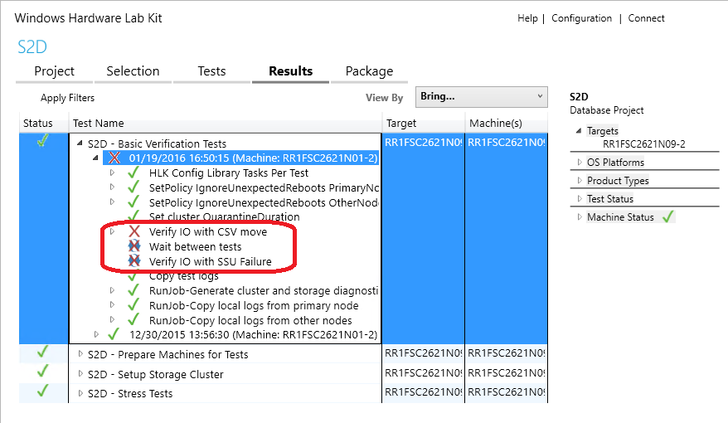Expand Verify IO with CSV move
Viewport: 728px width, 423px height.
(112, 231)
